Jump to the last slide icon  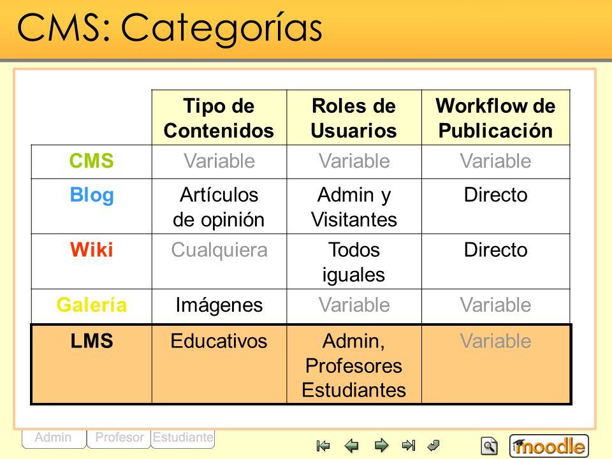coord(409,446)
